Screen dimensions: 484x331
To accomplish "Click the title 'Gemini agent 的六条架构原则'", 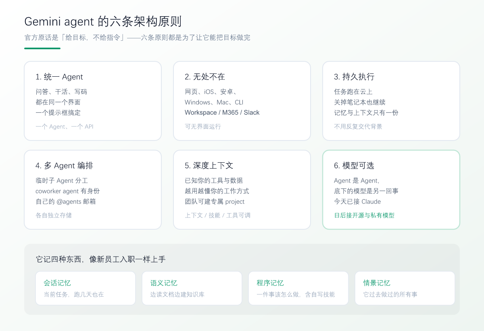I will point(103,21).
